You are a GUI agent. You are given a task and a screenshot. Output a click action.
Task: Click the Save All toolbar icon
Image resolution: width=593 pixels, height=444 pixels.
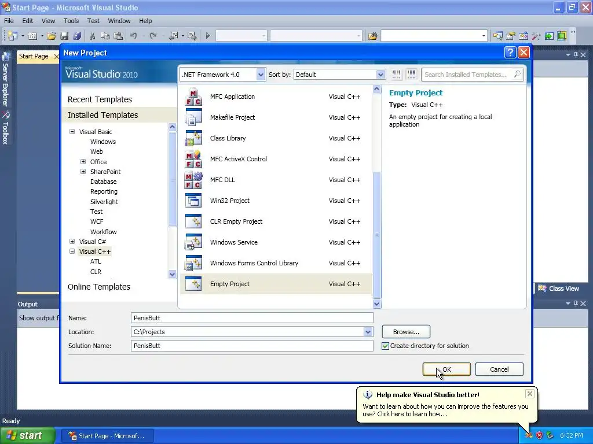(x=77, y=36)
